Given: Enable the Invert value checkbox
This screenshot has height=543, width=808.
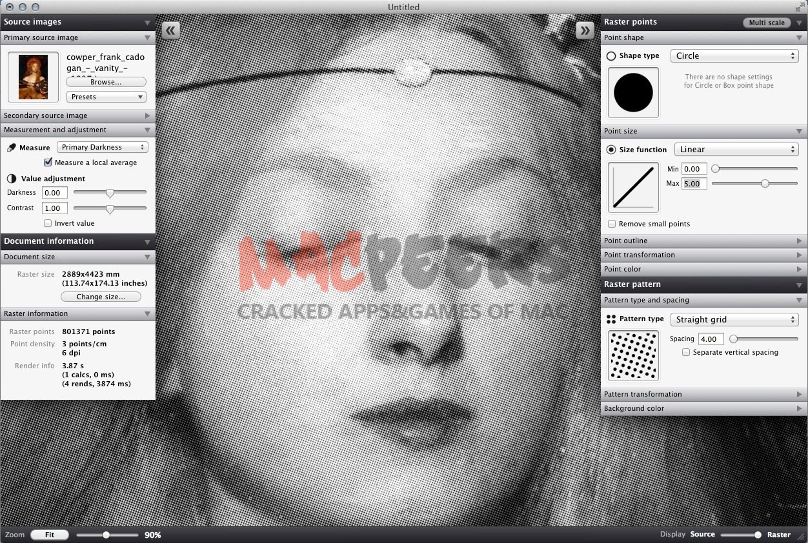Looking at the screenshot, I should coord(48,223).
